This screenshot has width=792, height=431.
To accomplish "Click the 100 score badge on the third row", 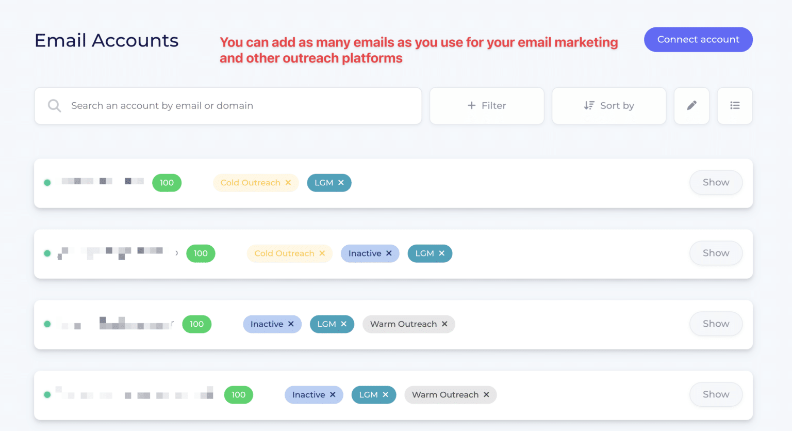I will (x=196, y=324).
